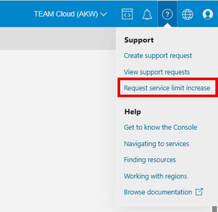Click the chevron next to TEAM Cloud (AKW)
Viewport: 218px width, 212px height.
click(x=104, y=14)
